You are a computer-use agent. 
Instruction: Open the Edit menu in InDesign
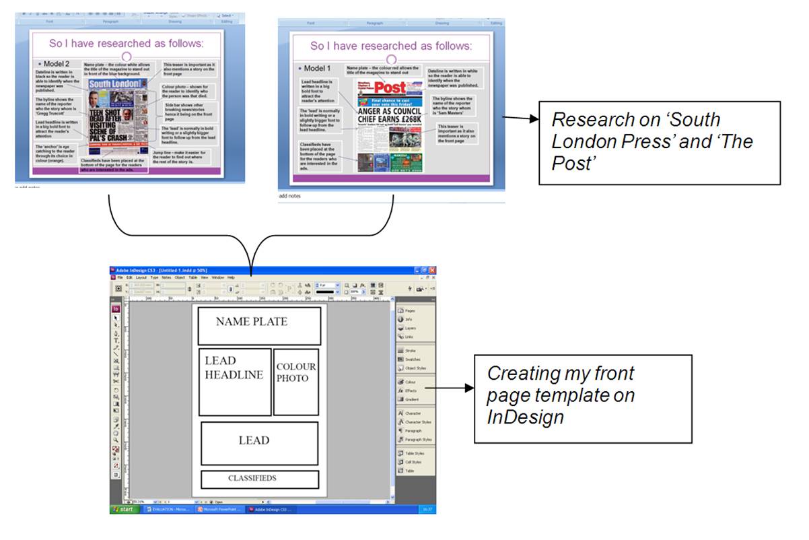tap(129, 277)
